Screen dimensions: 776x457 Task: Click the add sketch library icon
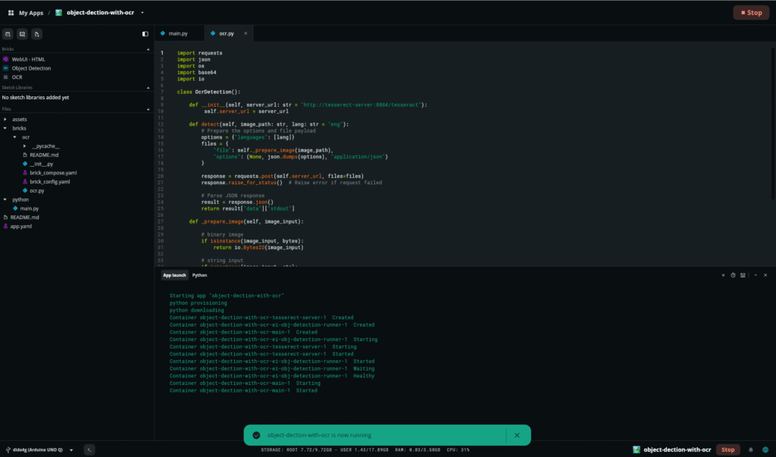pyautogui.click(x=22, y=34)
